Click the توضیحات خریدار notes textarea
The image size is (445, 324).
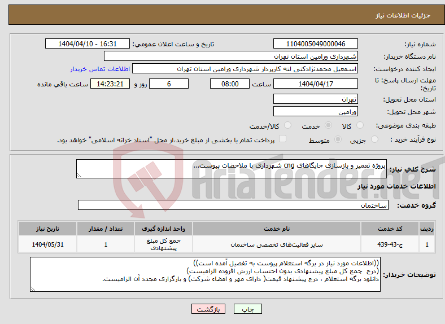(x=205, y=274)
